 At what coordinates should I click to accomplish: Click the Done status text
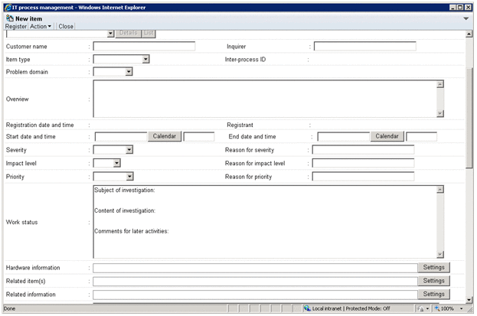click(x=9, y=308)
